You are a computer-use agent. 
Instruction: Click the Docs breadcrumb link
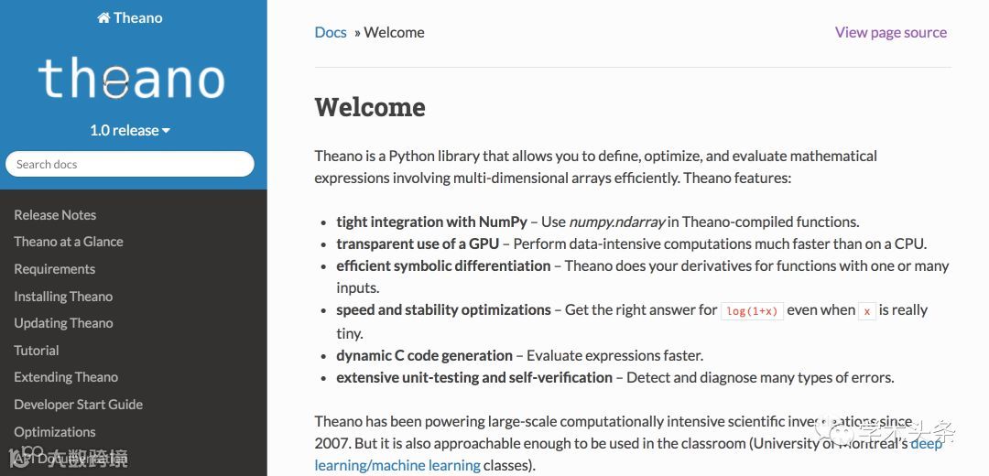331,32
